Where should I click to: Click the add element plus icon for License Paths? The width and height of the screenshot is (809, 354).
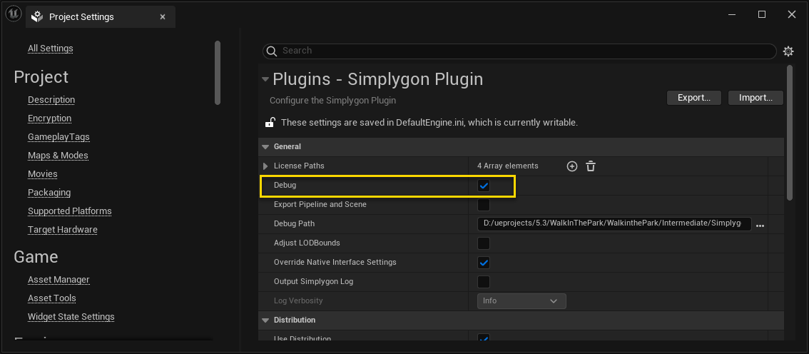(571, 166)
